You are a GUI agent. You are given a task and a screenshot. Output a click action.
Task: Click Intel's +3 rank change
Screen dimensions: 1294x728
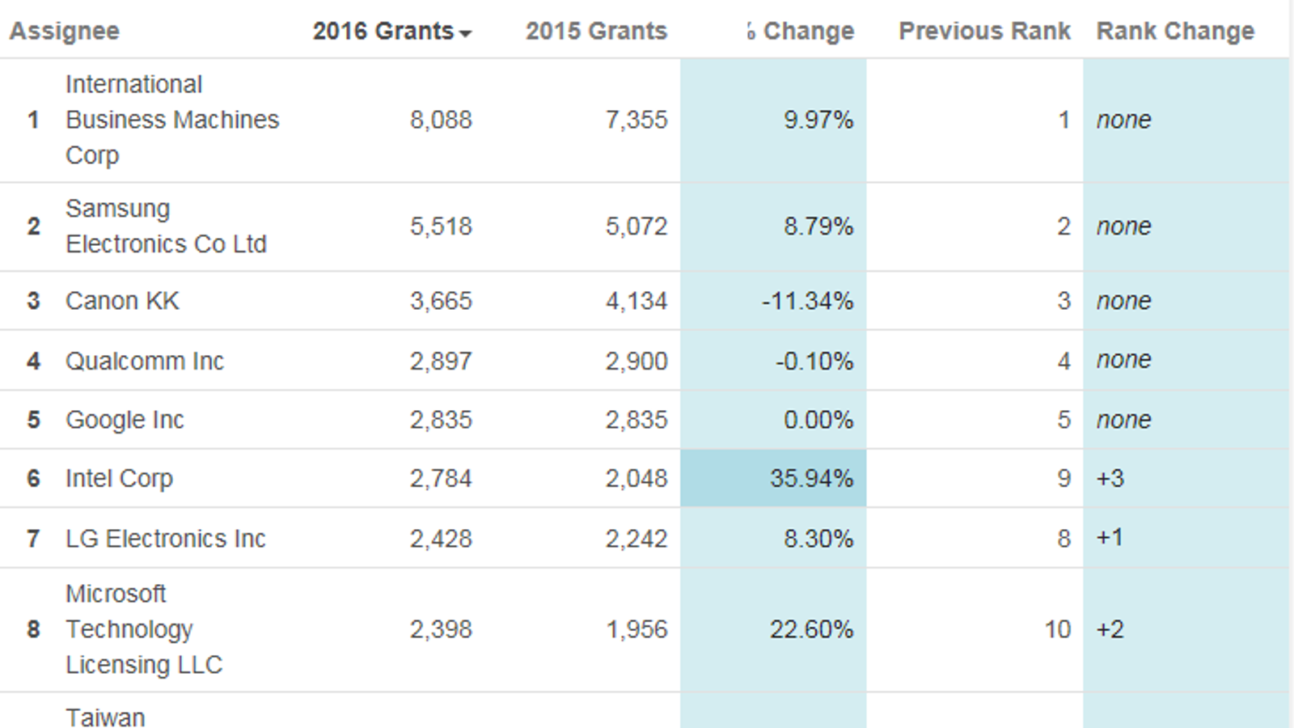(1110, 479)
